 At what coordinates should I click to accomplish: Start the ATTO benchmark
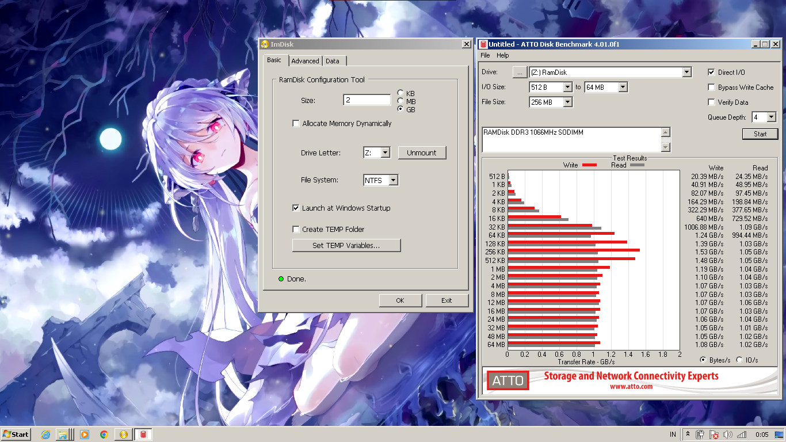[x=760, y=134]
